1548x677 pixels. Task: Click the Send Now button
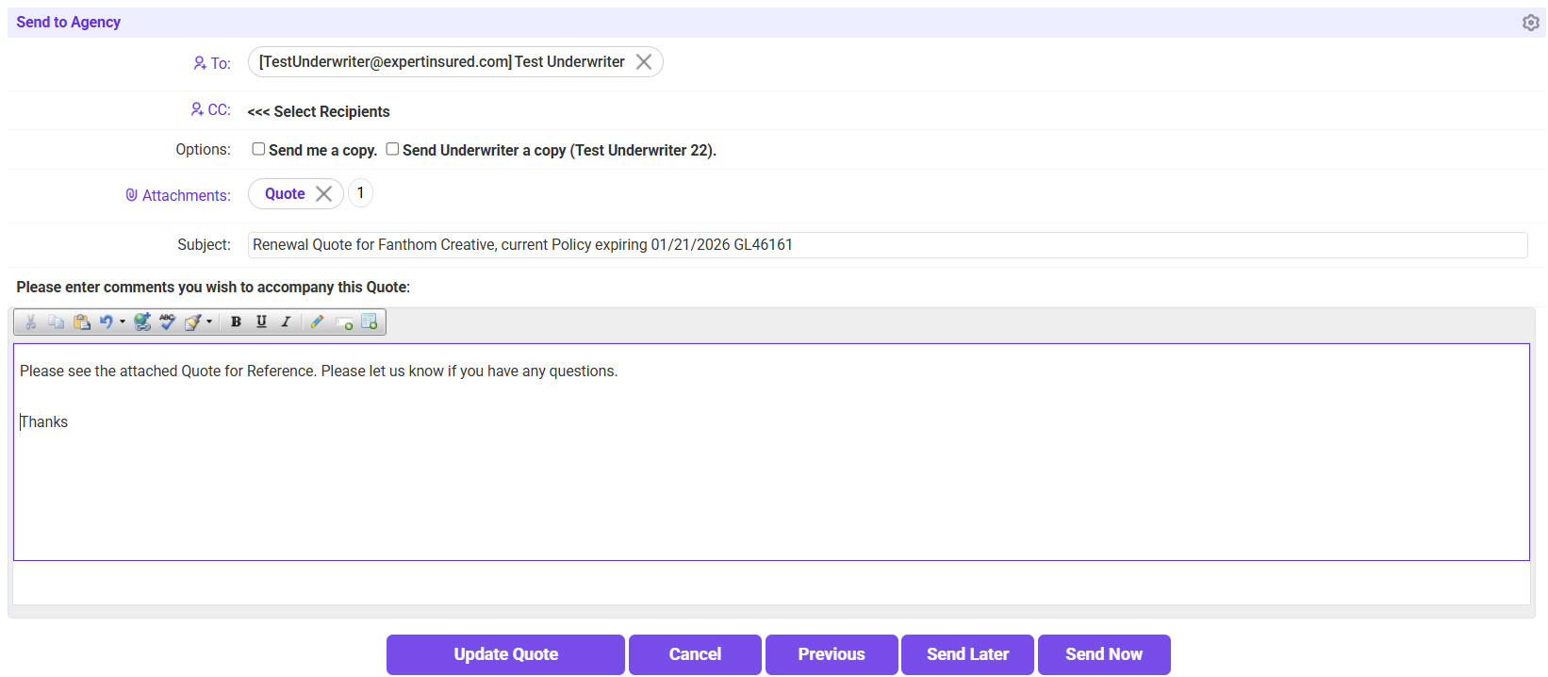pos(1104,654)
